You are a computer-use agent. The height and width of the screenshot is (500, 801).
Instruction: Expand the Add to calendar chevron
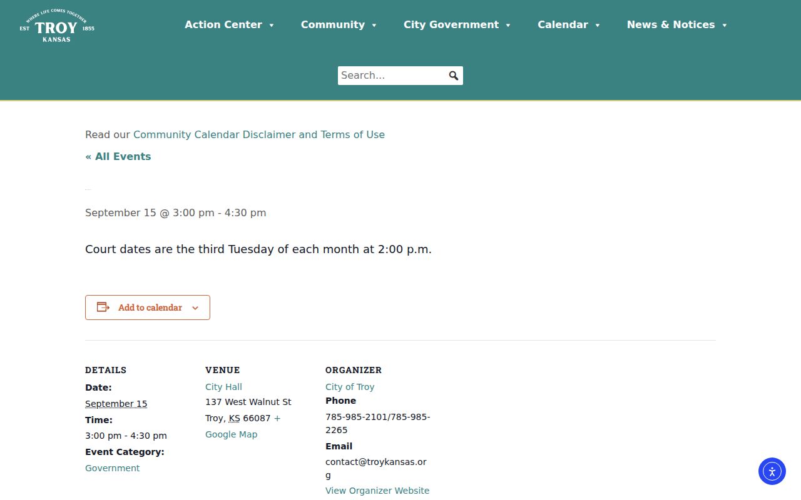pyautogui.click(x=195, y=307)
